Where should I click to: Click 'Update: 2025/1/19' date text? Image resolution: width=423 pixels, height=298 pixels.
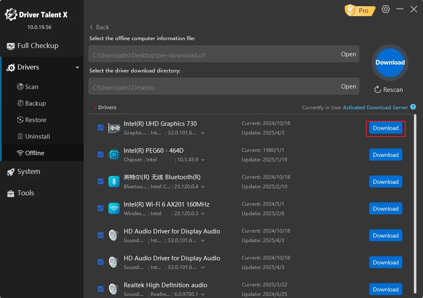click(264, 160)
